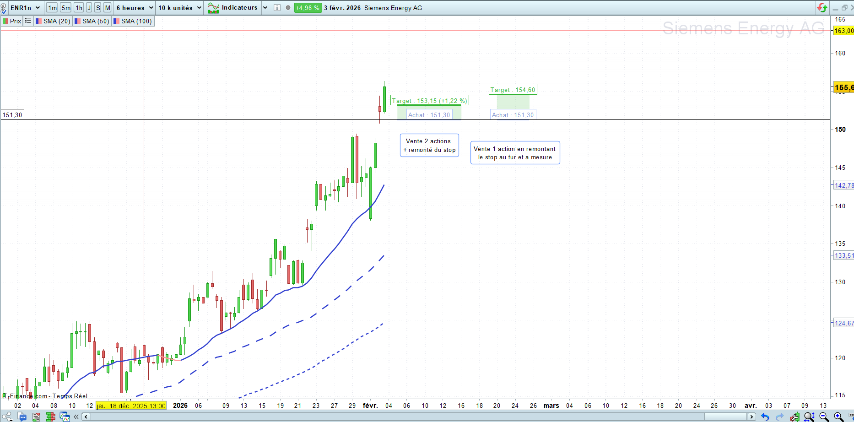This screenshot has width=854, height=422.
Task: Click the 151,30 horizontal line price tag
Action: point(12,115)
